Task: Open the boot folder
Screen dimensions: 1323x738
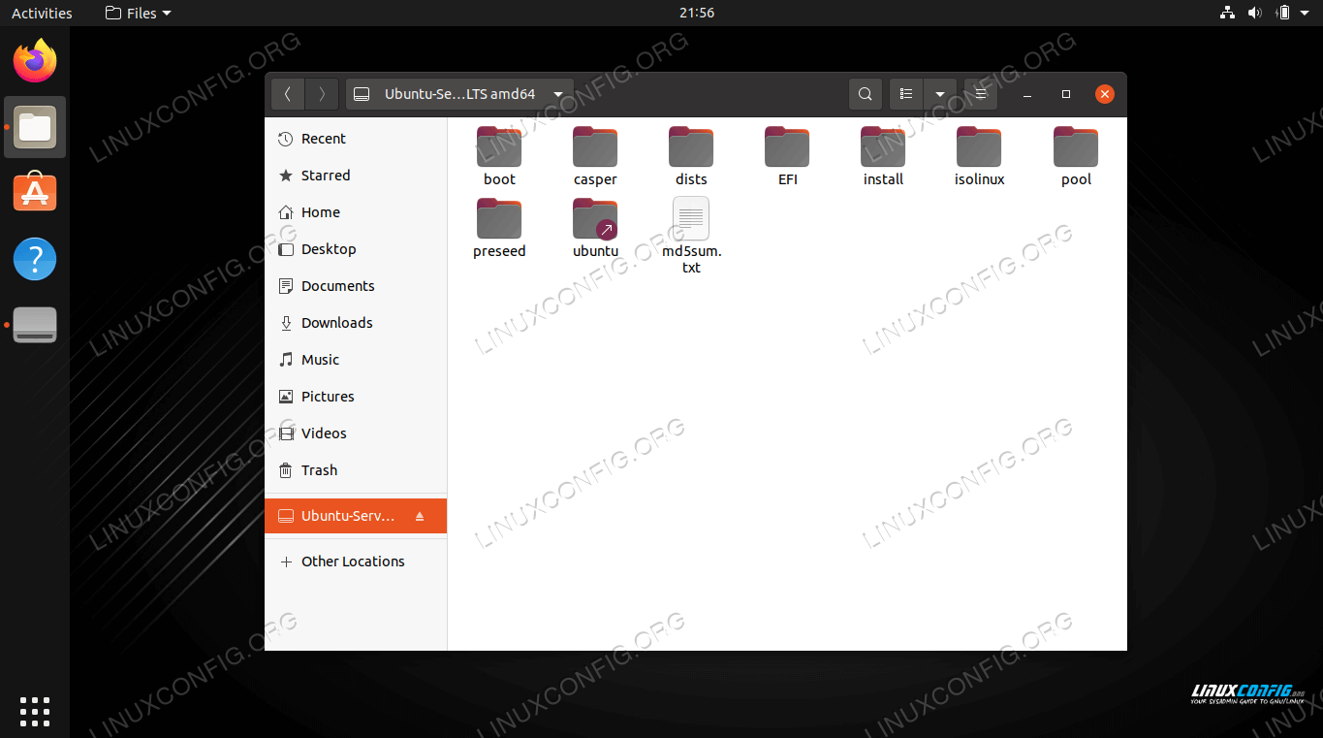Action: point(499,155)
